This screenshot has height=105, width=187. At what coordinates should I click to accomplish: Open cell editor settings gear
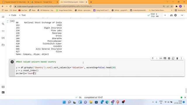click(x=169, y=58)
